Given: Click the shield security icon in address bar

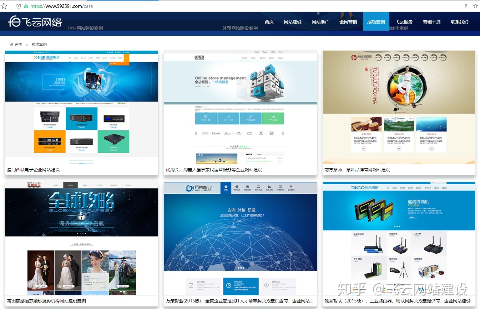Looking at the screenshot, I should click(x=18, y=6).
